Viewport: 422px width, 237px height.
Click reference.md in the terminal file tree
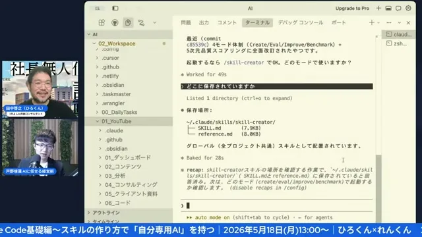pos(215,134)
